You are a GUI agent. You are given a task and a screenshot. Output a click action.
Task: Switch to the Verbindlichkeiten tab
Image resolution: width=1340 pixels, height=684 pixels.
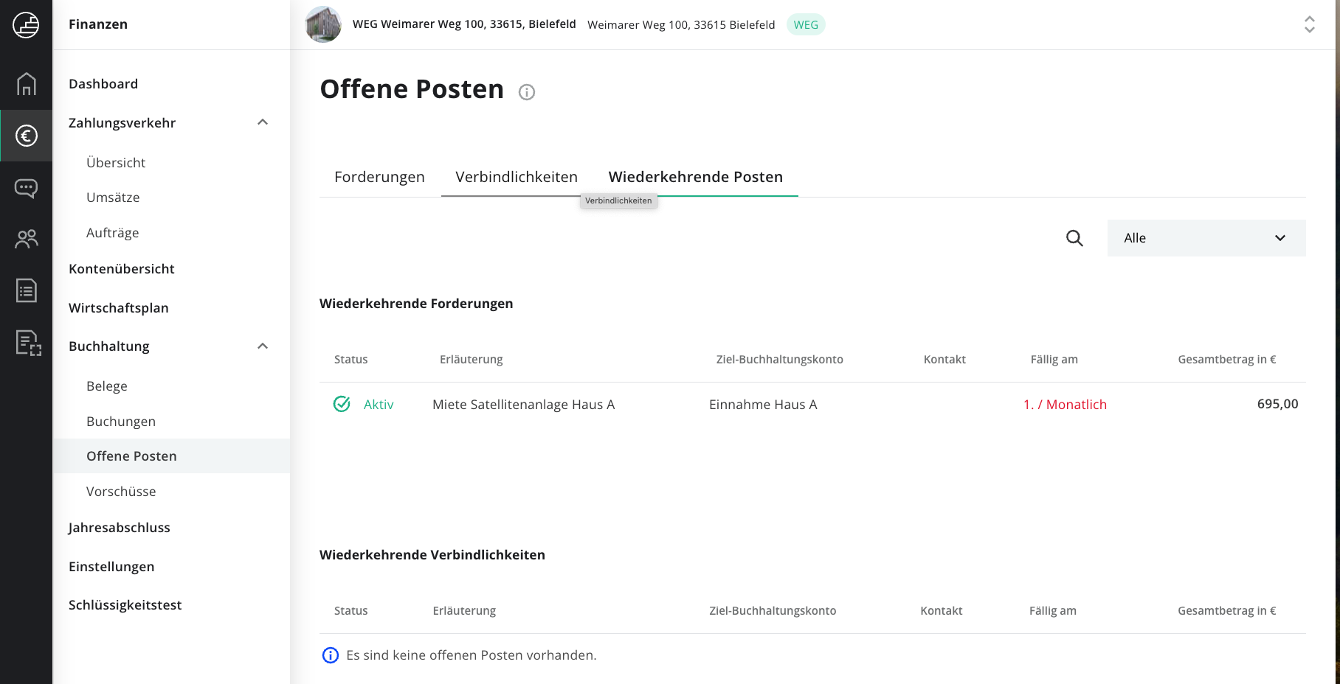coord(517,177)
